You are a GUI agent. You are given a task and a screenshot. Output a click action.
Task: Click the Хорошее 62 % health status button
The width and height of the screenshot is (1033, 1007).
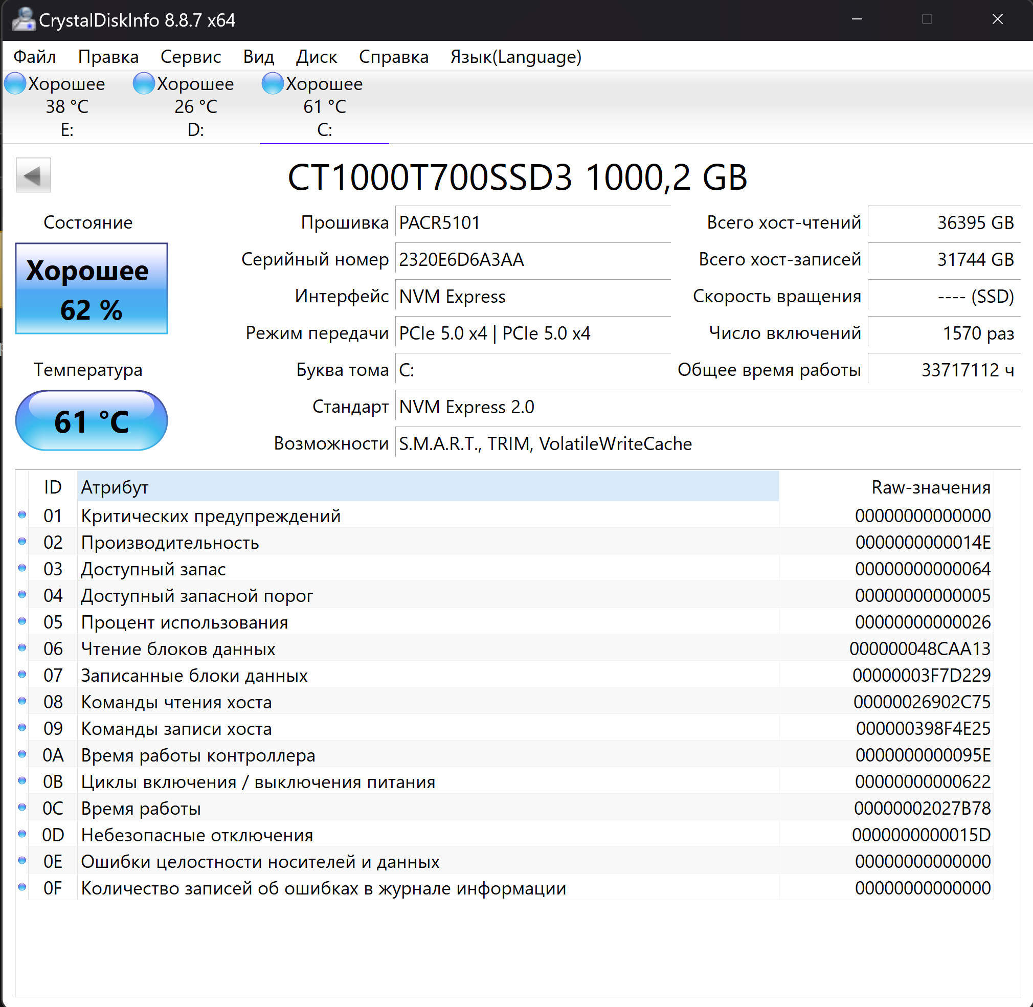92,288
